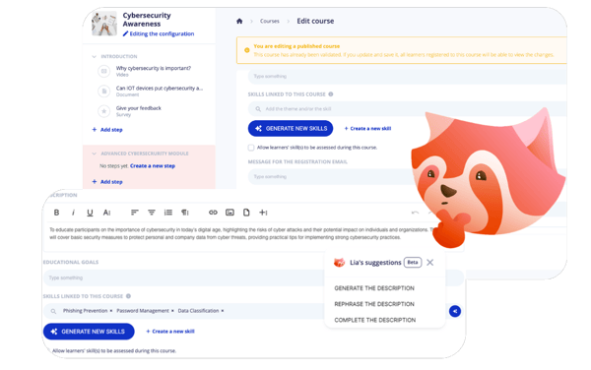Open paragraph format icon

(x=185, y=213)
